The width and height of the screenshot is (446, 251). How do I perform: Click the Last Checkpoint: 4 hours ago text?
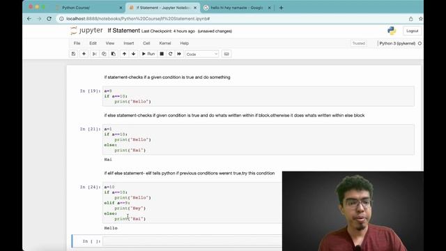point(168,31)
